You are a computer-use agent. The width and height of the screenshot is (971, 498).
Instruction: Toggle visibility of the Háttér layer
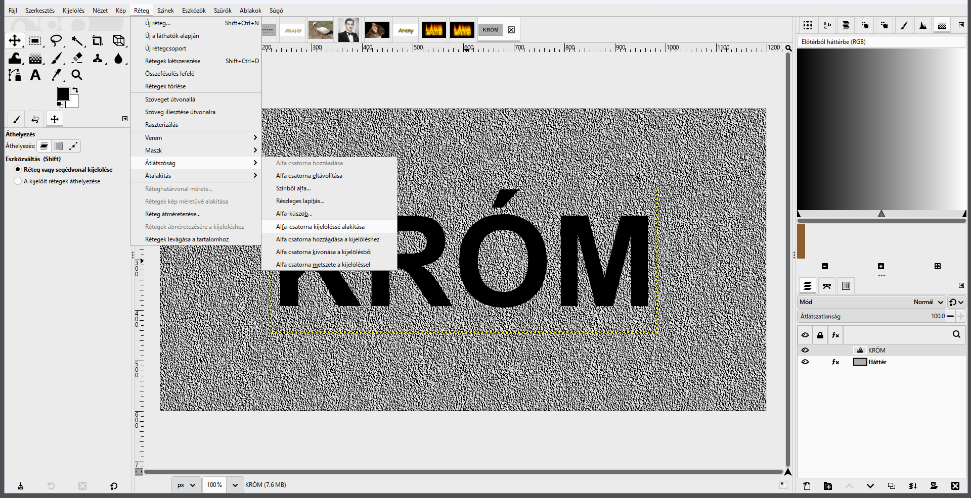point(805,362)
